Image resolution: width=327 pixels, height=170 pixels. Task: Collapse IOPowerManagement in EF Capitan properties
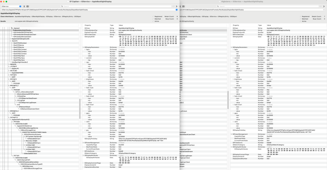pyautogui.click(x=84, y=143)
